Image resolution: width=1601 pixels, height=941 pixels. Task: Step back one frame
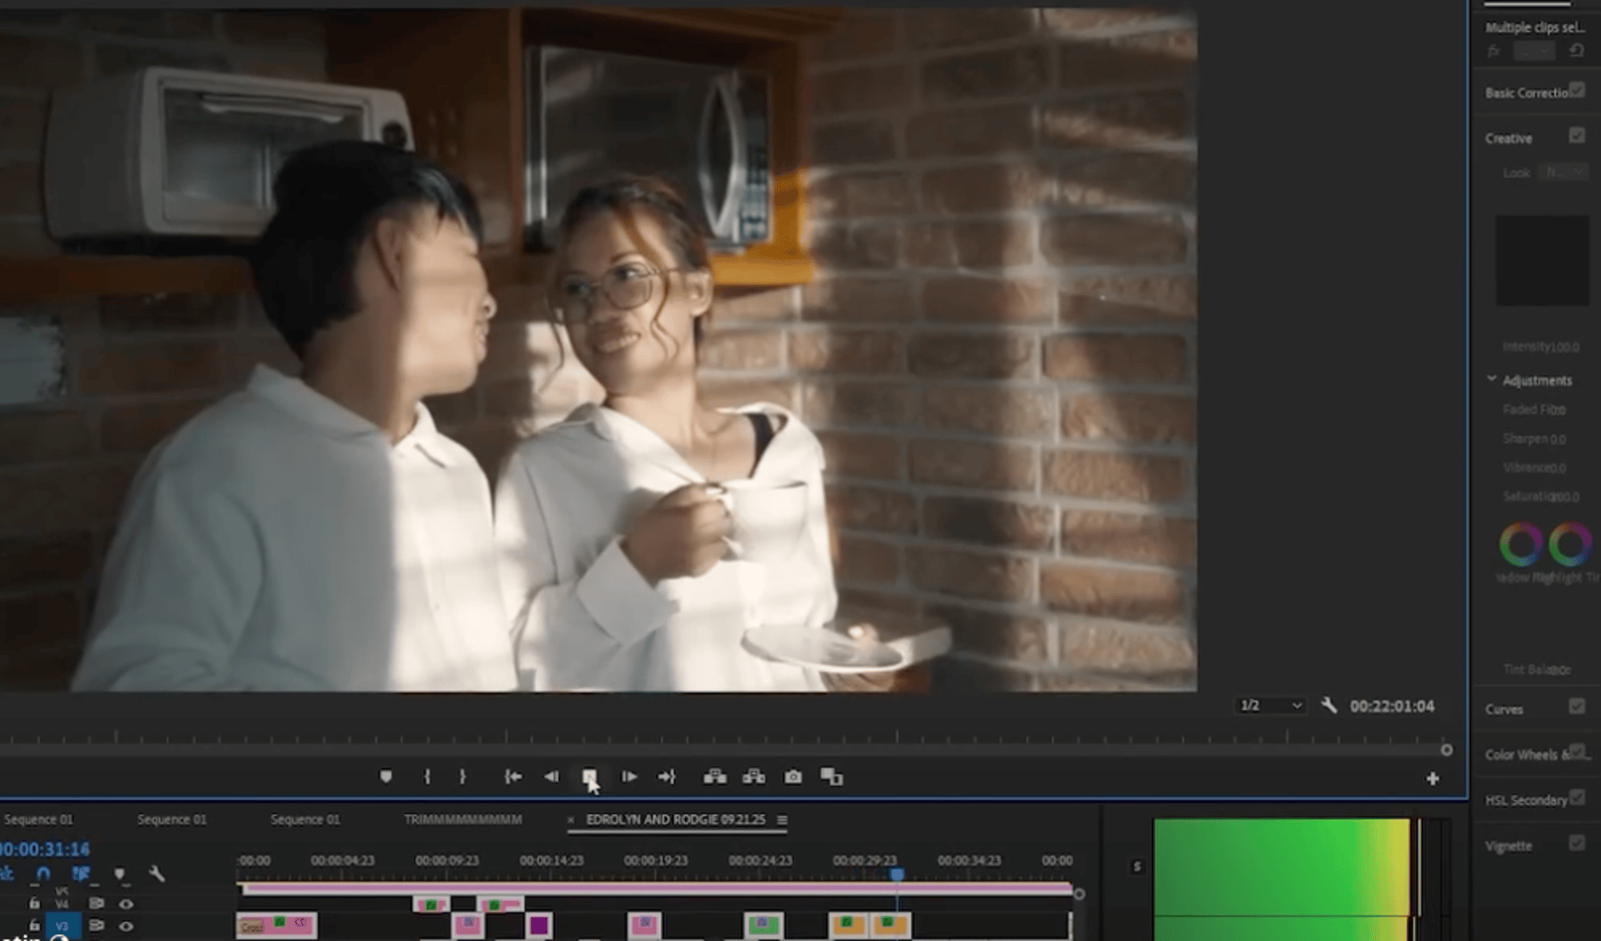pos(551,777)
